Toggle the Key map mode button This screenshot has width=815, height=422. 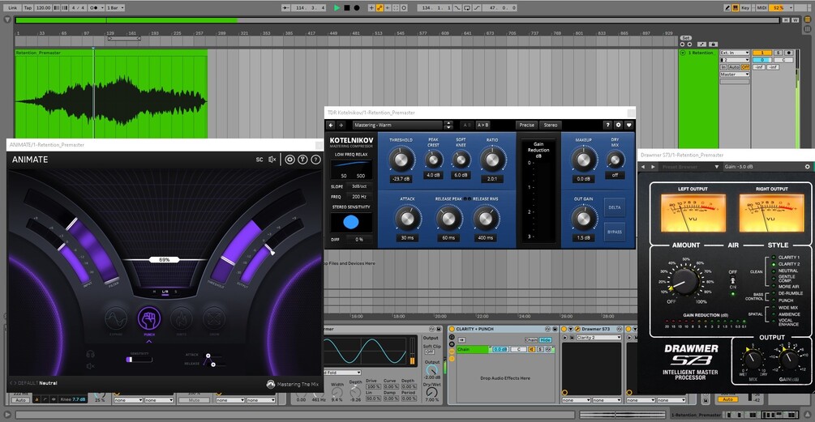(x=745, y=8)
